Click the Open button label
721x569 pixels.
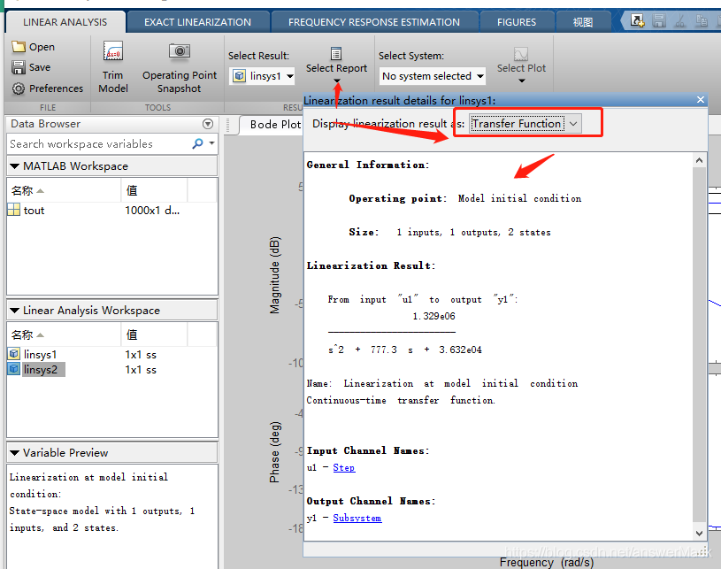pos(42,47)
